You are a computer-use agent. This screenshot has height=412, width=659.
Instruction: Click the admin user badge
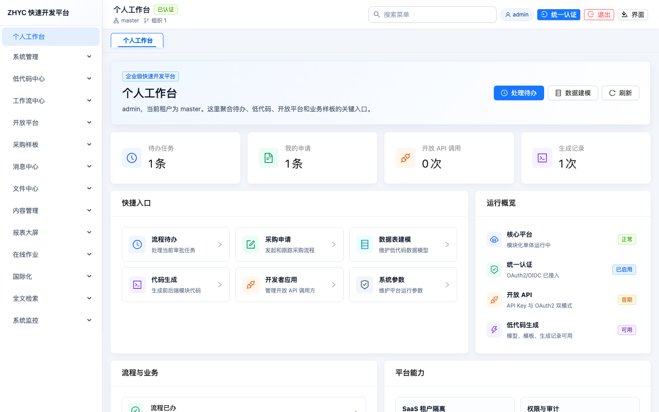coord(517,15)
